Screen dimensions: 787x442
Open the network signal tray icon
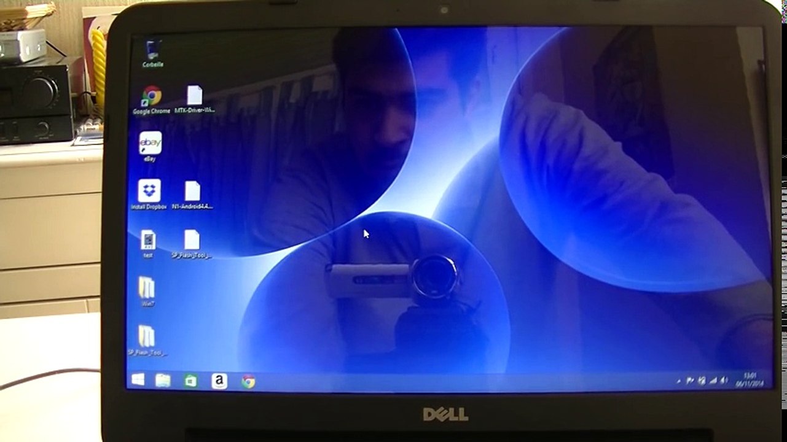(713, 381)
